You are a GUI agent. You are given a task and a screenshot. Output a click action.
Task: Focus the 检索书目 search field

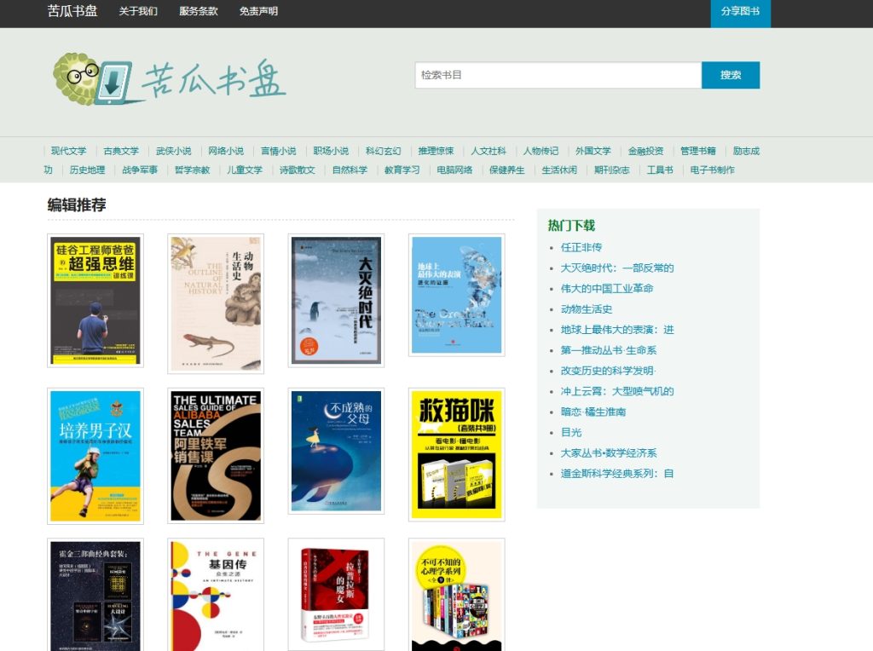(x=558, y=75)
